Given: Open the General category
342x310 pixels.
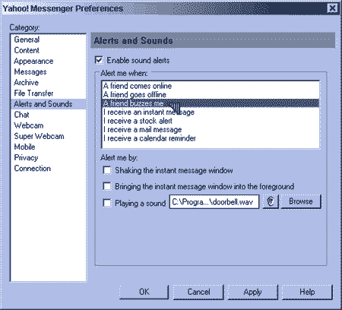Looking at the screenshot, I should click(x=27, y=40).
